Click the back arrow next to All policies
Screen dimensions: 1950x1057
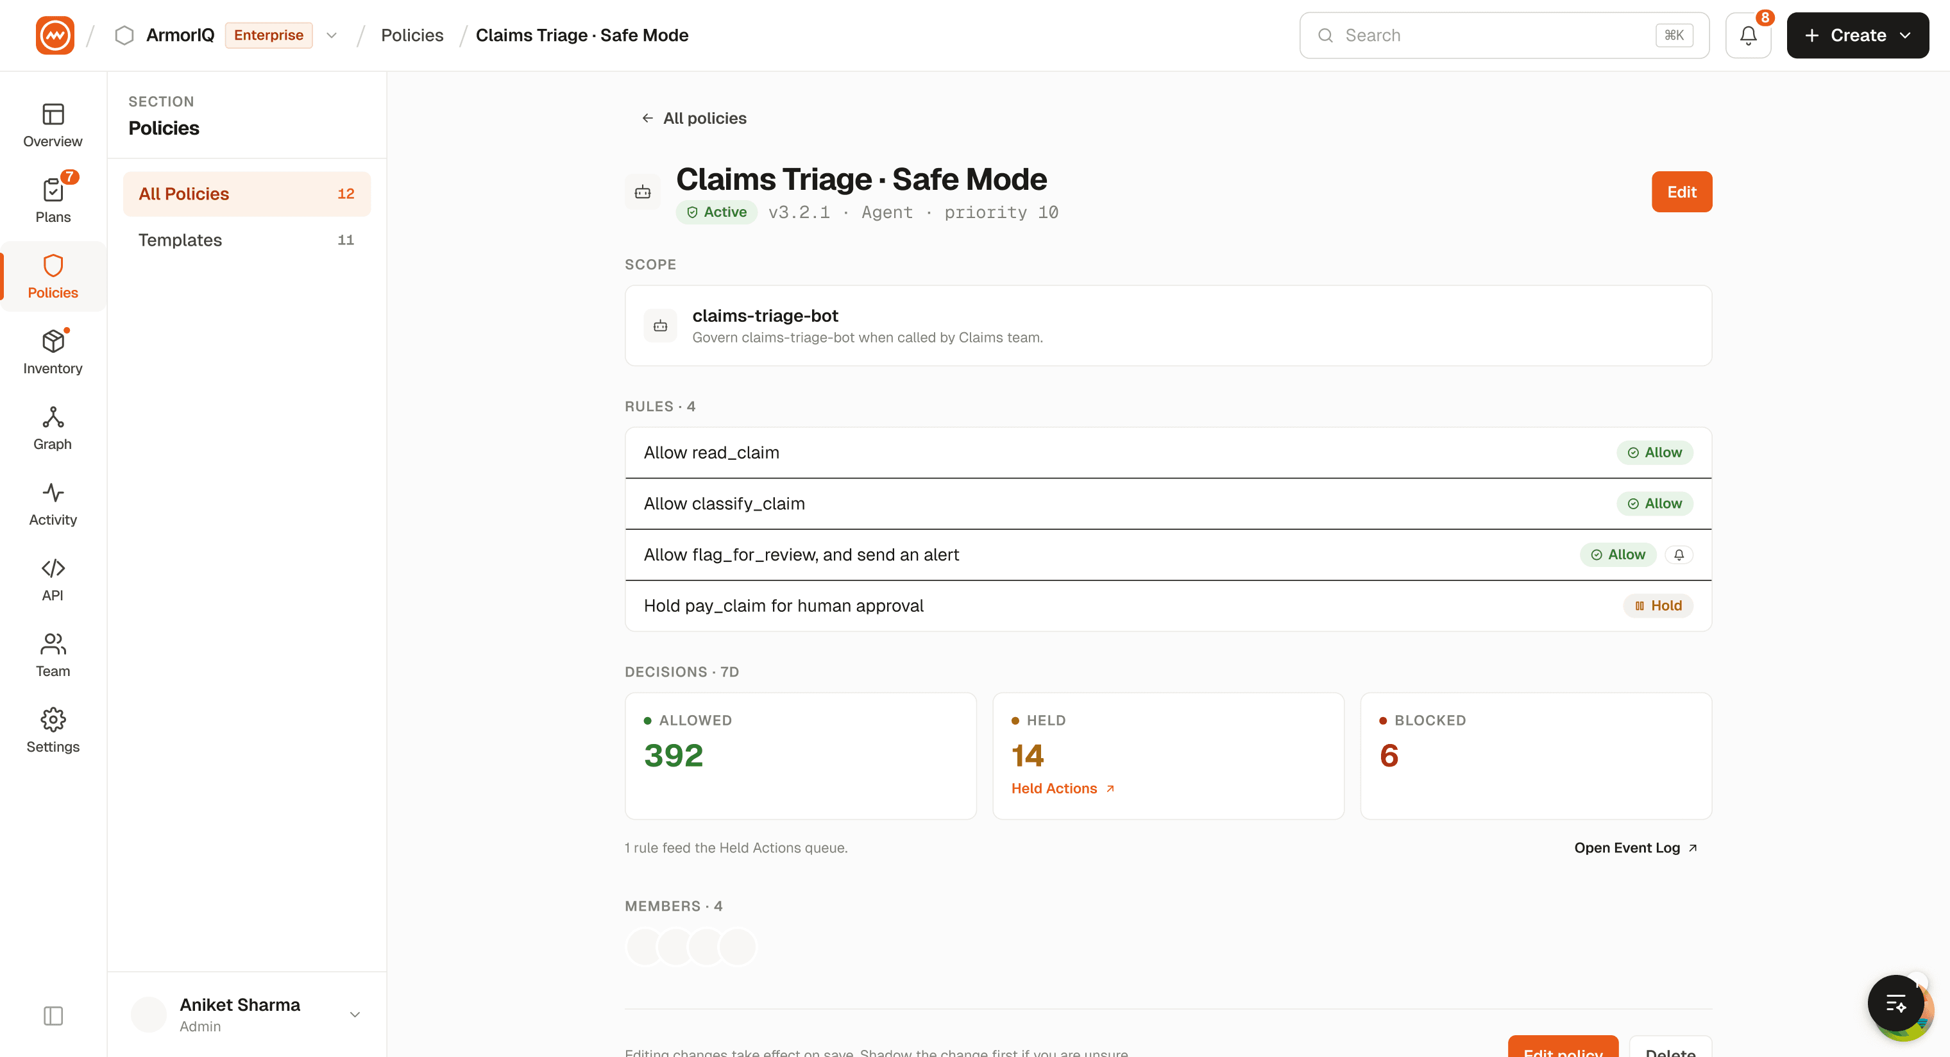tap(647, 118)
